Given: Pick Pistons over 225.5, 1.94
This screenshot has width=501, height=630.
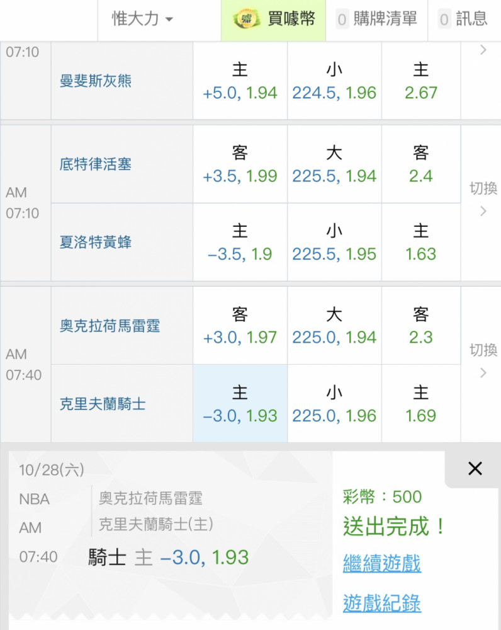Looking at the screenshot, I should coord(334,164).
